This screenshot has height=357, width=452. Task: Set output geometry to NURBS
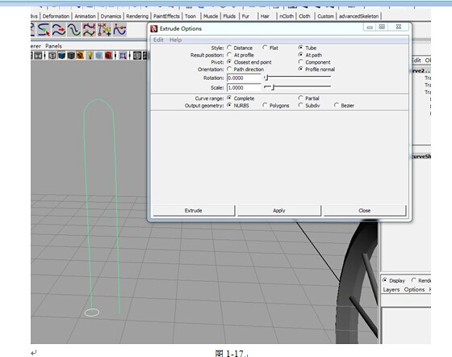[229, 105]
